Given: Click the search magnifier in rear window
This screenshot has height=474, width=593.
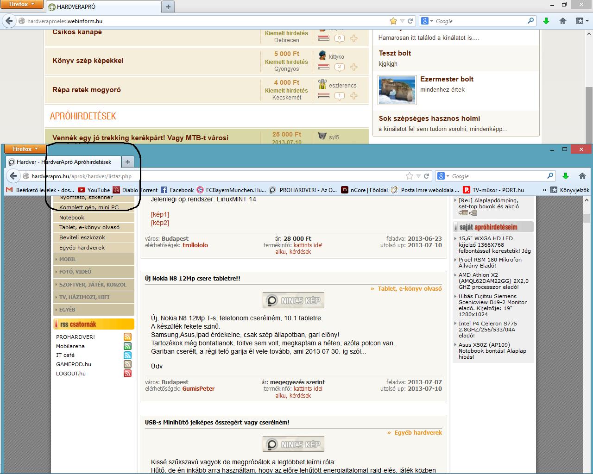Looking at the screenshot, I should pyautogui.click(x=530, y=21).
